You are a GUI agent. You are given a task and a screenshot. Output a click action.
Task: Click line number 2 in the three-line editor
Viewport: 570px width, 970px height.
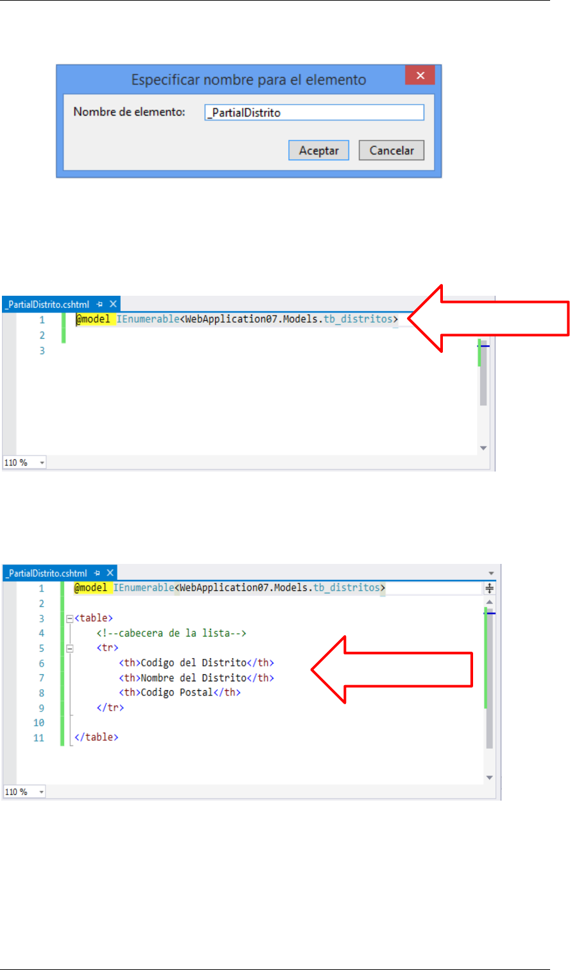(x=42, y=335)
